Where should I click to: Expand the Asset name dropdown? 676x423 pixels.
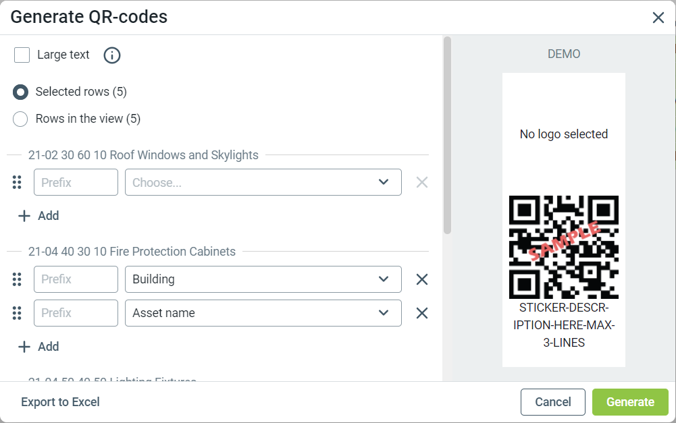click(263, 313)
